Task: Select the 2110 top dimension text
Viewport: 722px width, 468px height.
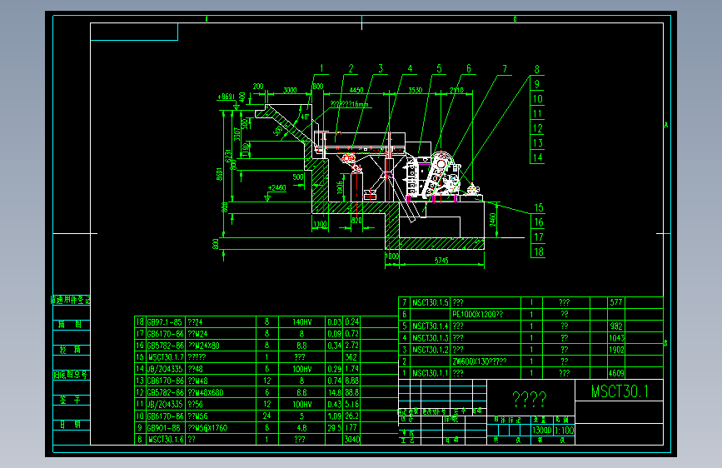Action: click(456, 90)
